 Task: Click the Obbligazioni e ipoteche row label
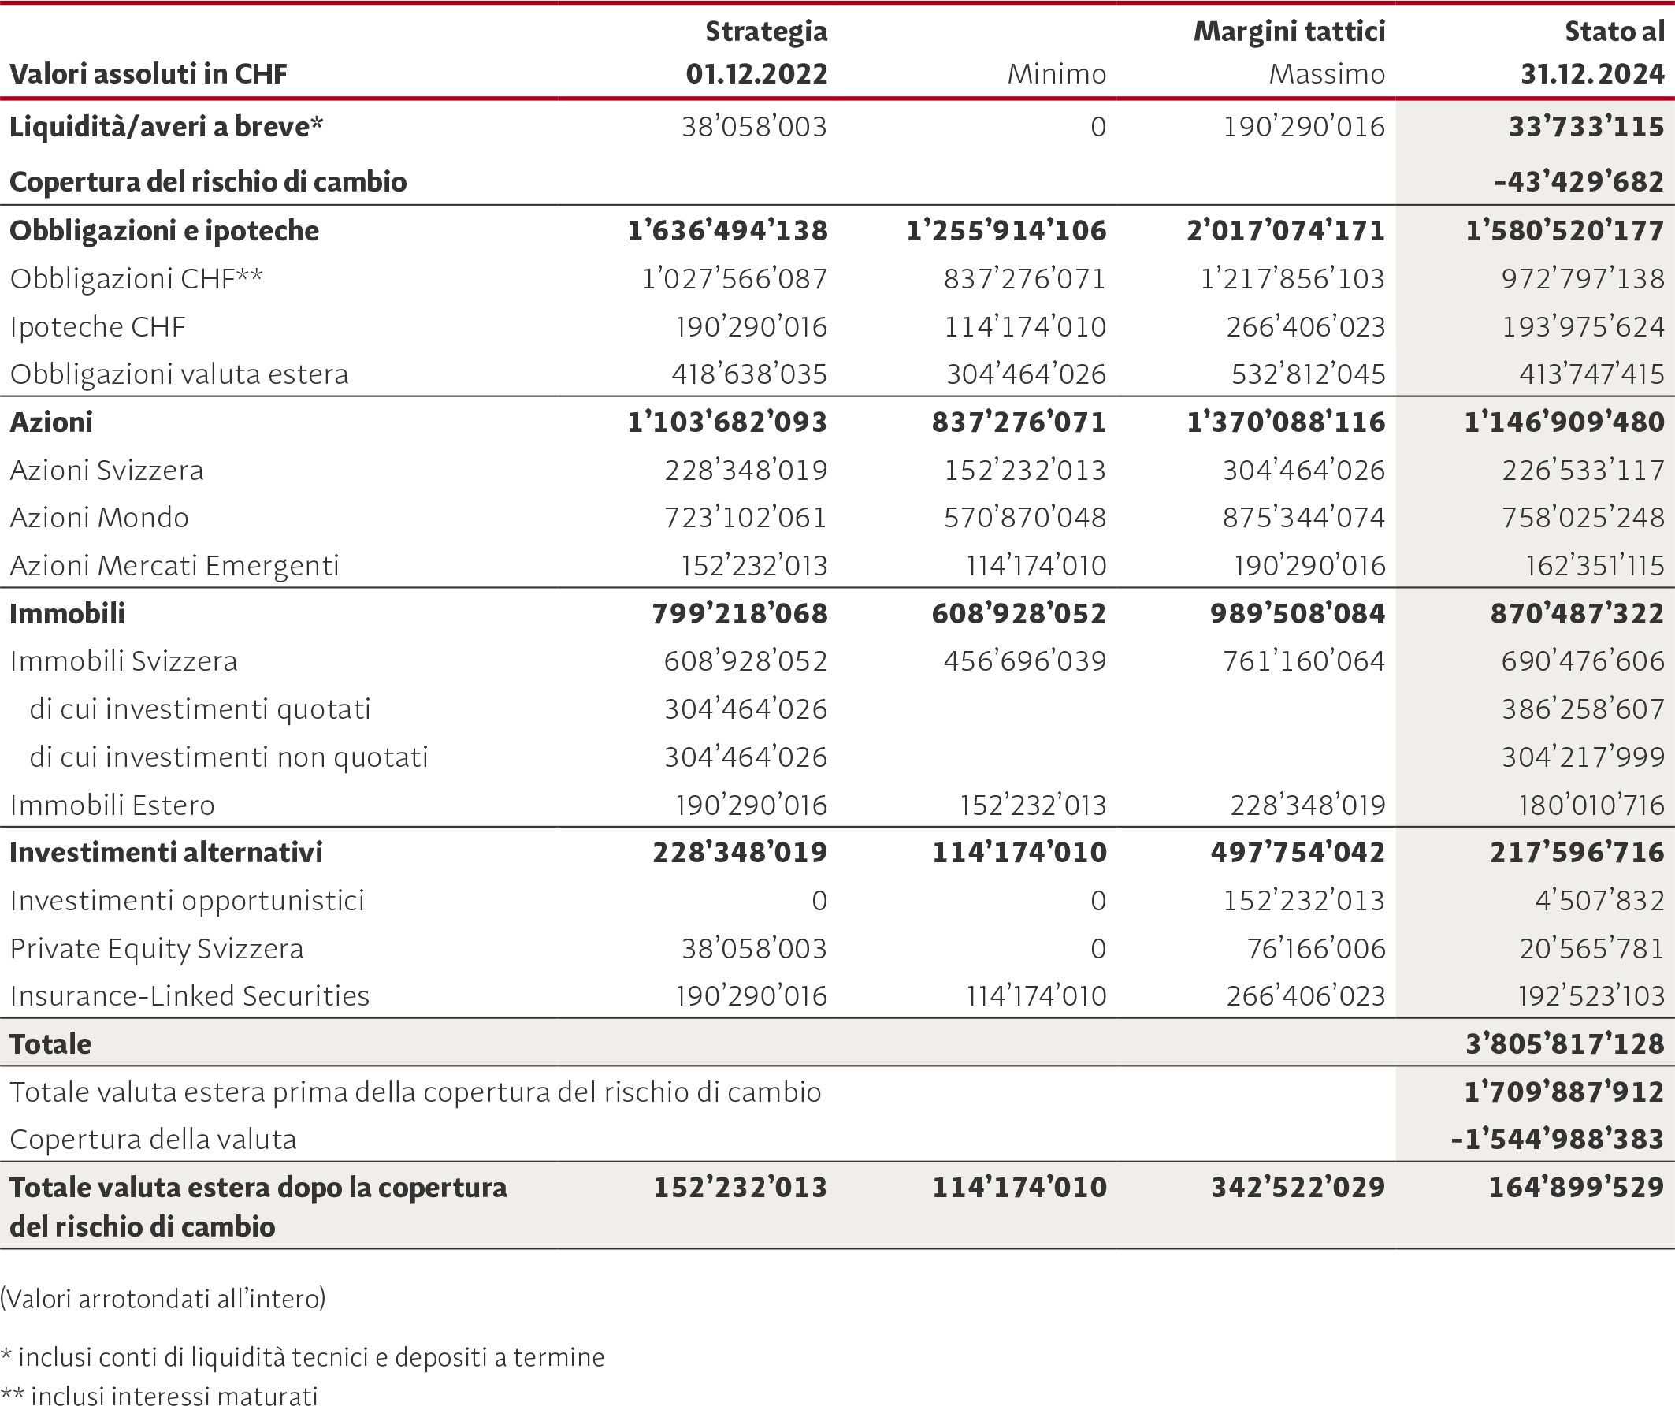point(164,231)
